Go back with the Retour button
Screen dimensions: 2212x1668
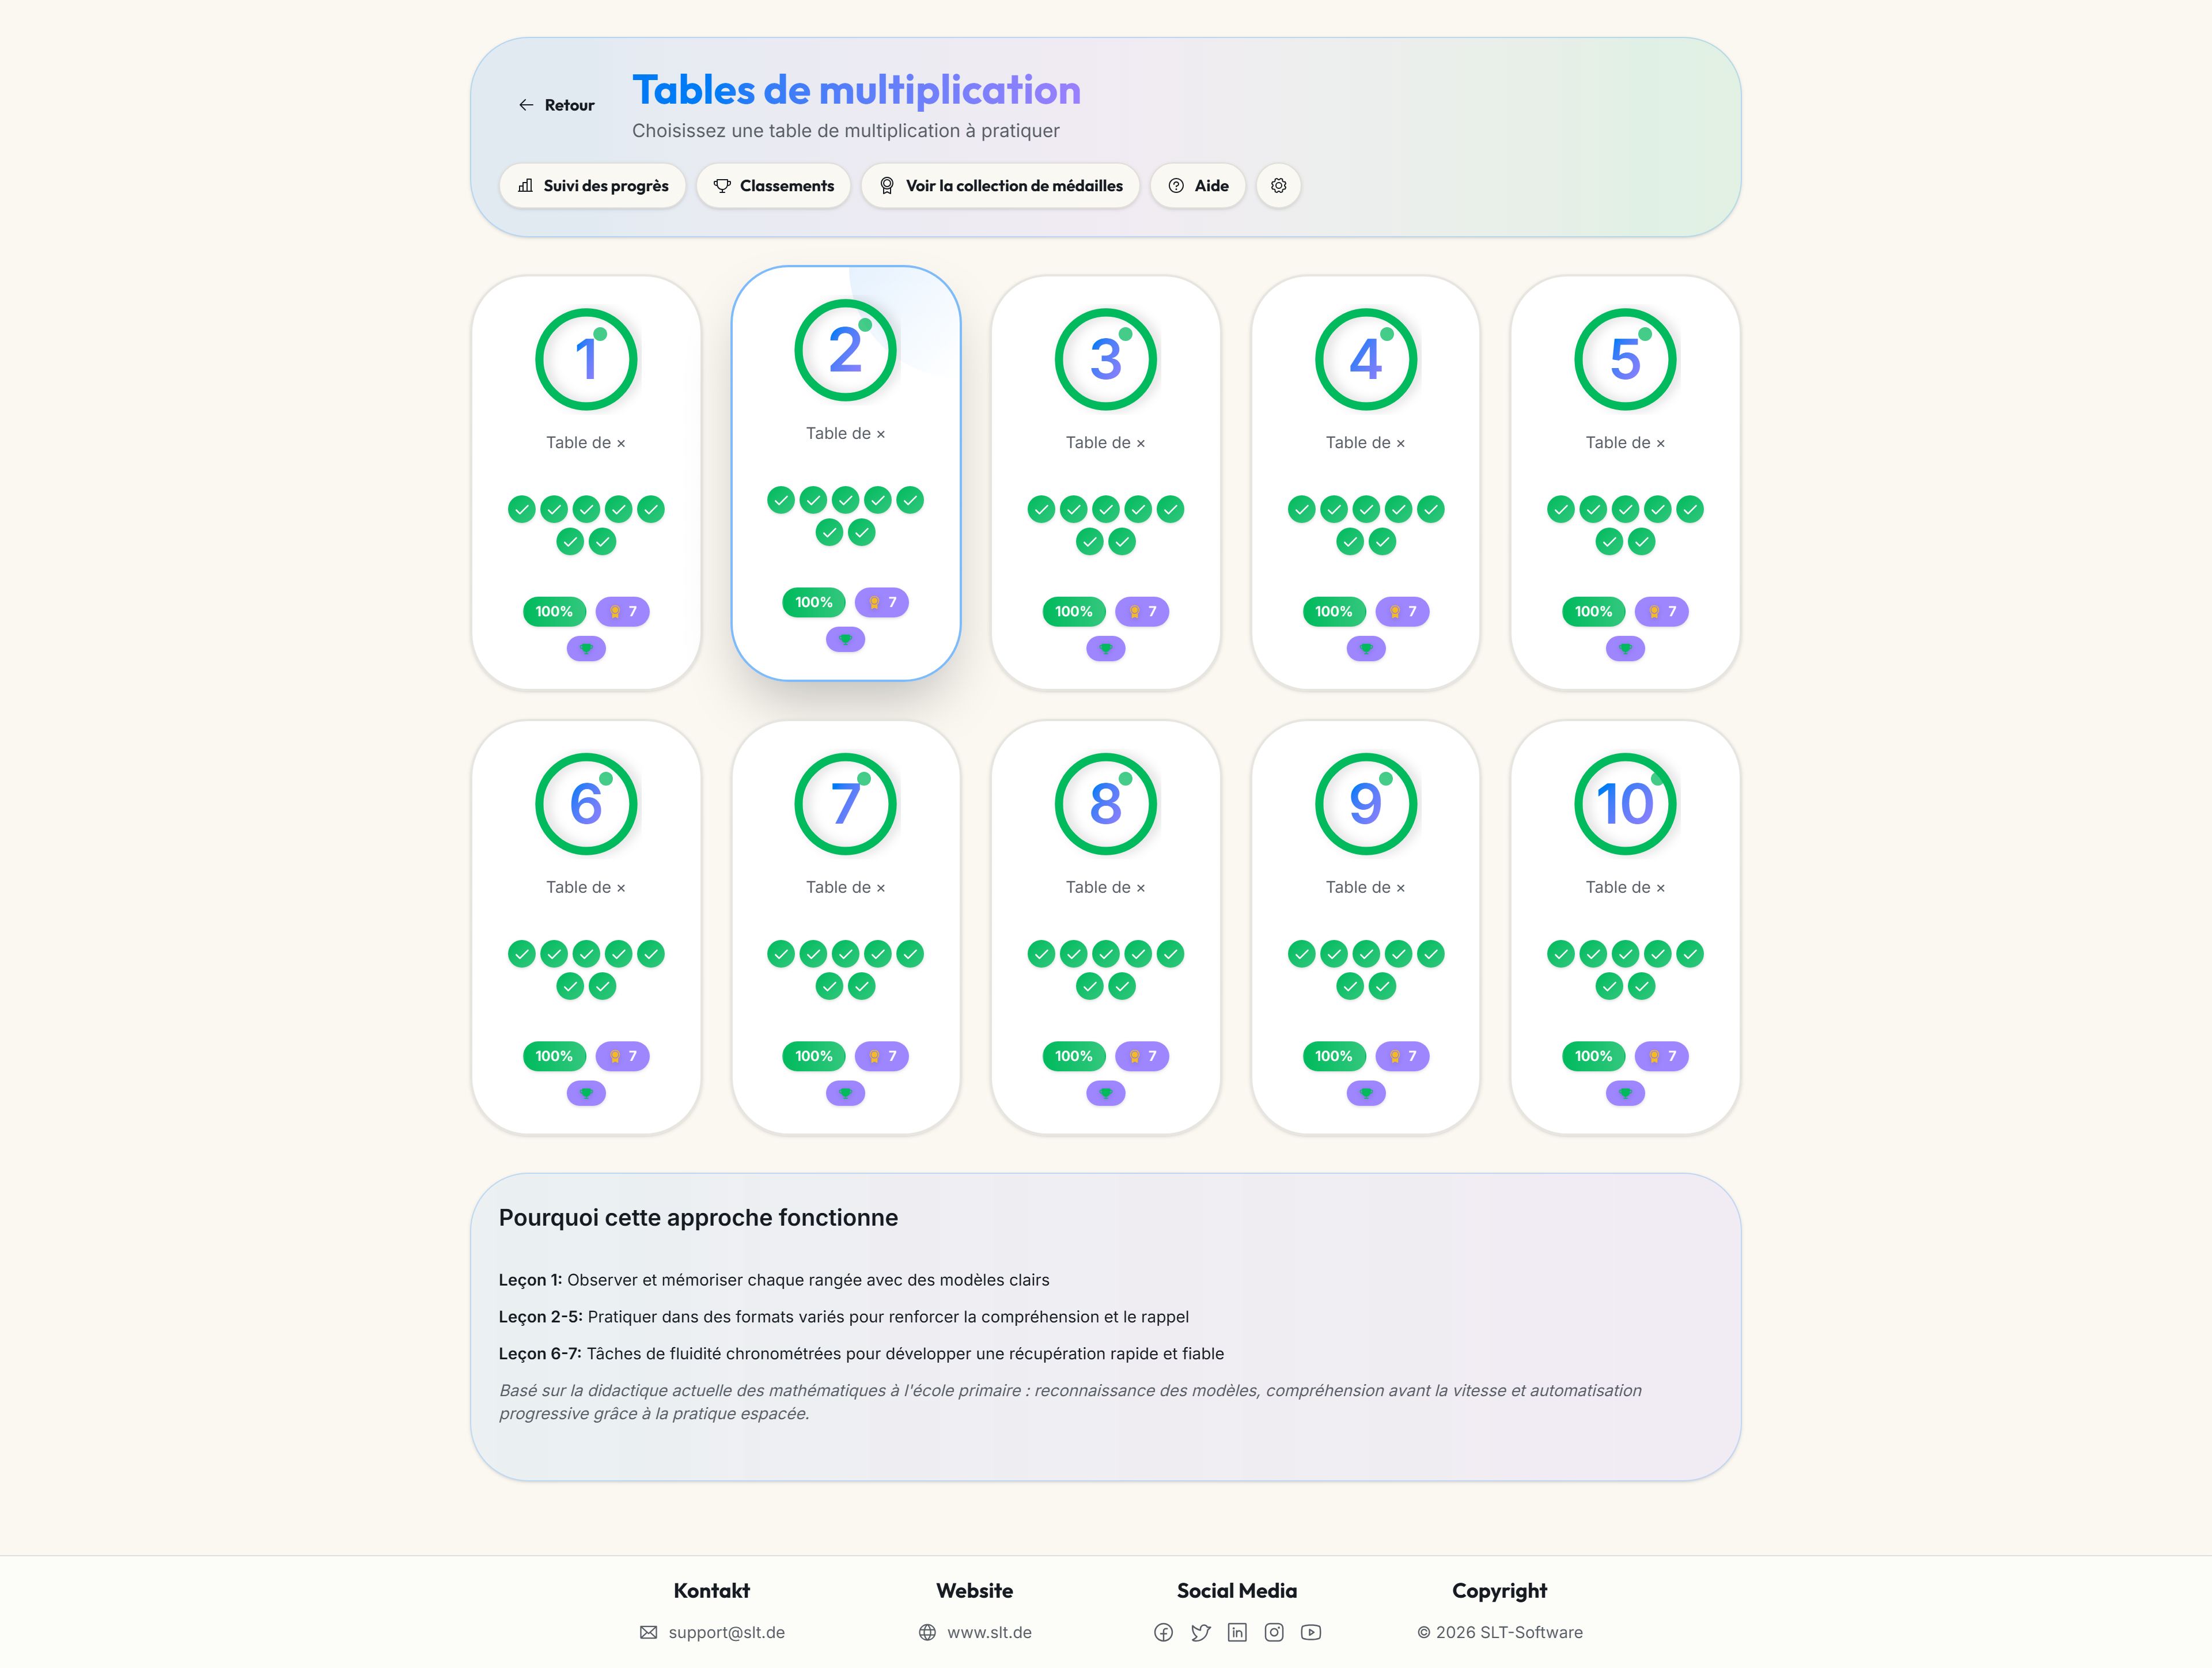tap(556, 105)
